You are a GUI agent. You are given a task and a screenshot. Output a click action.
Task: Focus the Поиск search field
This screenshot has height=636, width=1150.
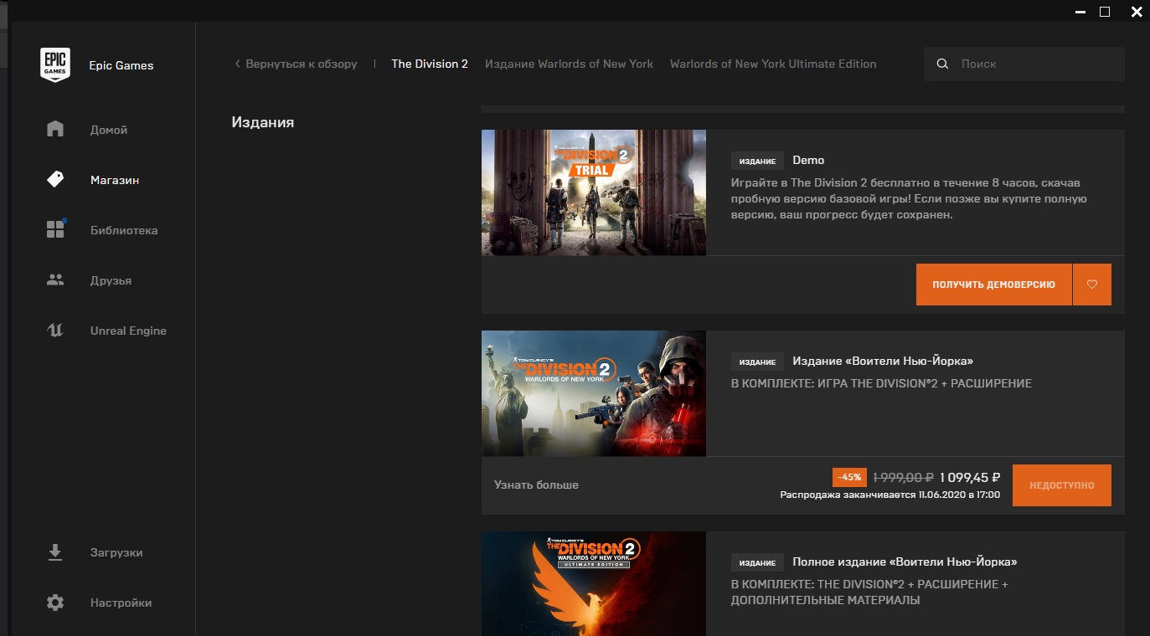1024,64
